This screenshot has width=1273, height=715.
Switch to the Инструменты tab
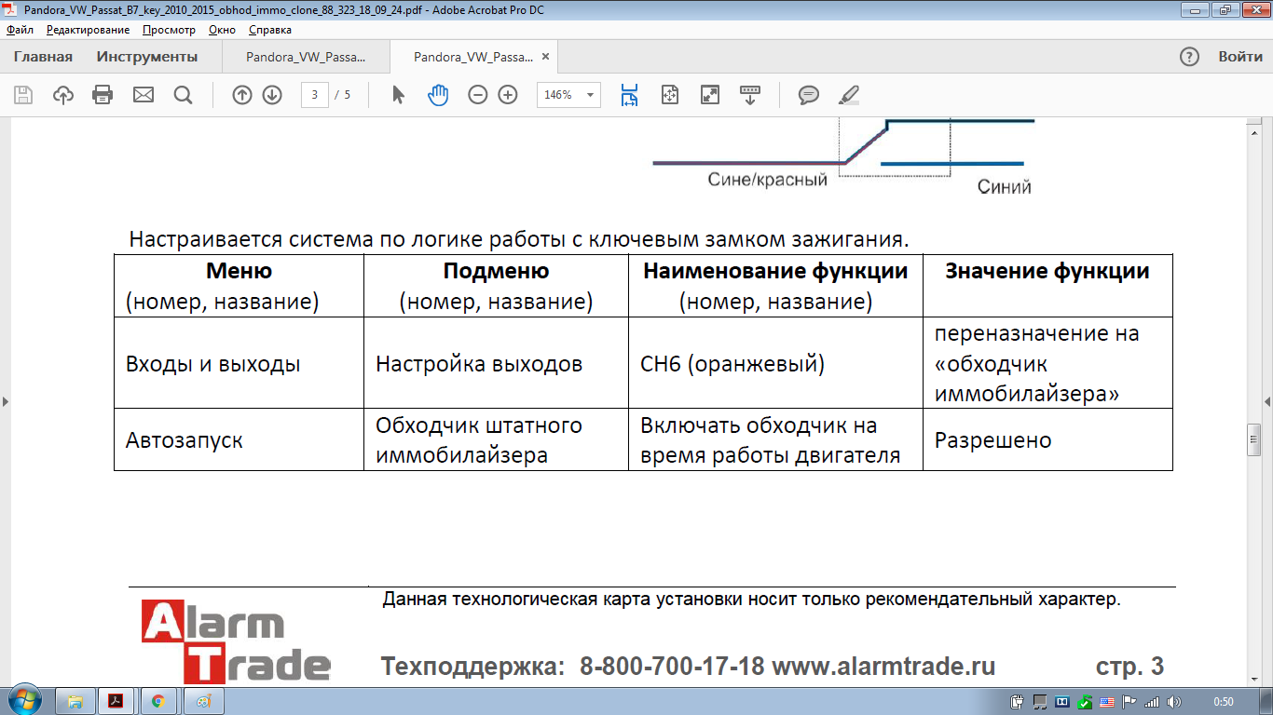coord(147,57)
